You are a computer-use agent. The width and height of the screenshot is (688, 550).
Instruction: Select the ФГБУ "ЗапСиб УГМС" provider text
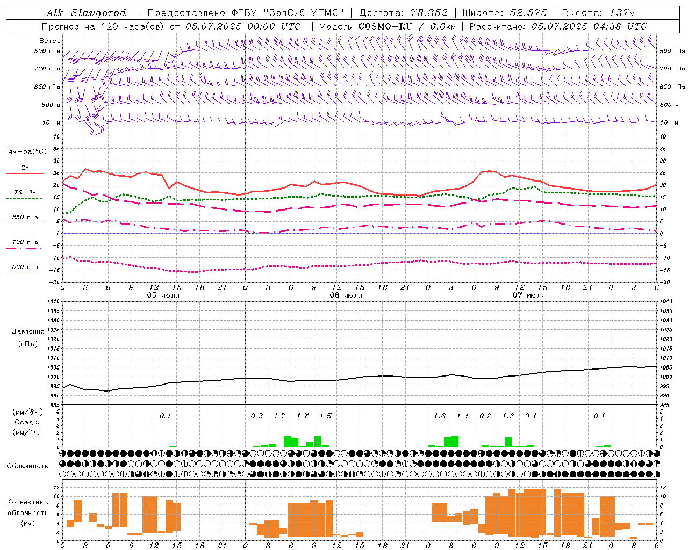288,13
